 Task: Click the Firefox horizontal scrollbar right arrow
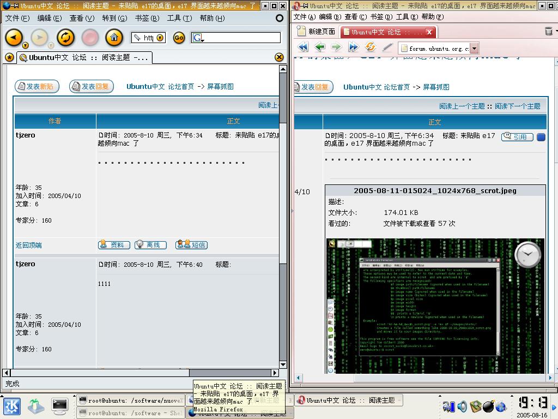pos(275,373)
